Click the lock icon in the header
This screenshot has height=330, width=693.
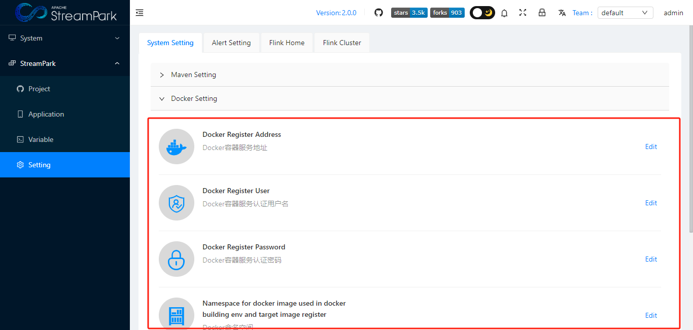[542, 13]
